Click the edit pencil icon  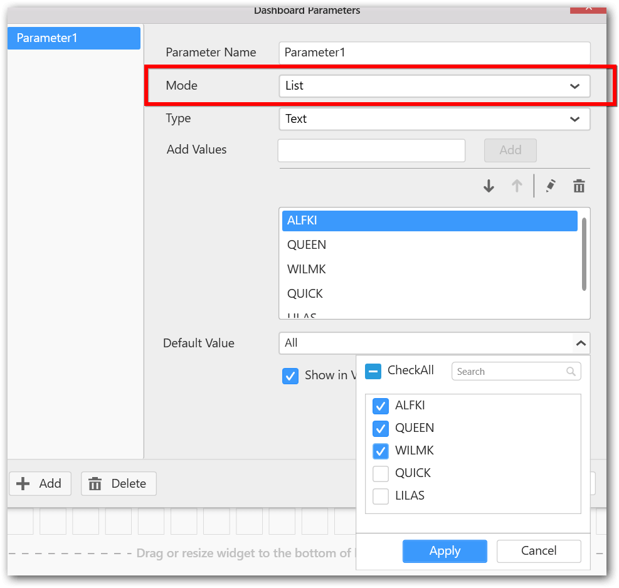click(x=551, y=186)
